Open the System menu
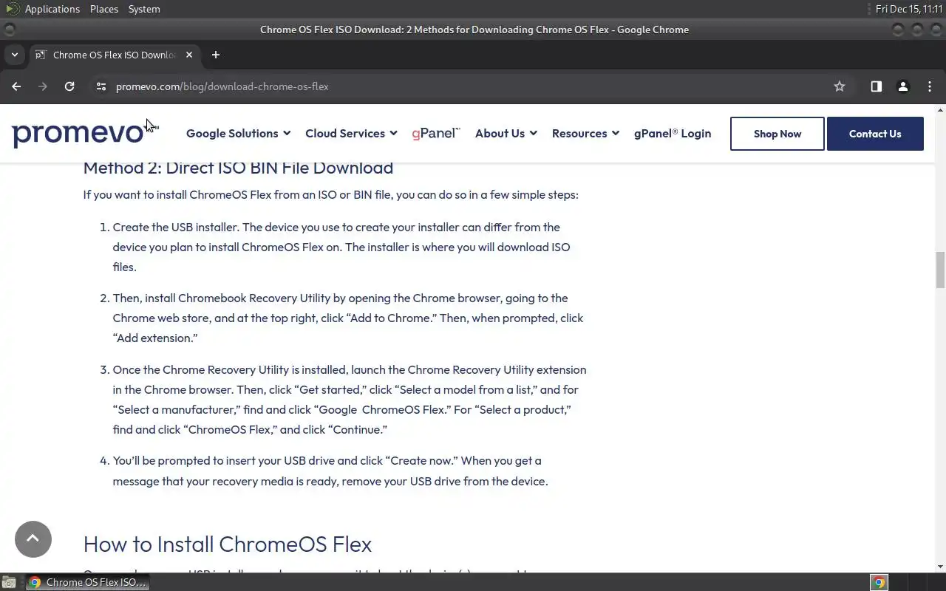 (144, 9)
